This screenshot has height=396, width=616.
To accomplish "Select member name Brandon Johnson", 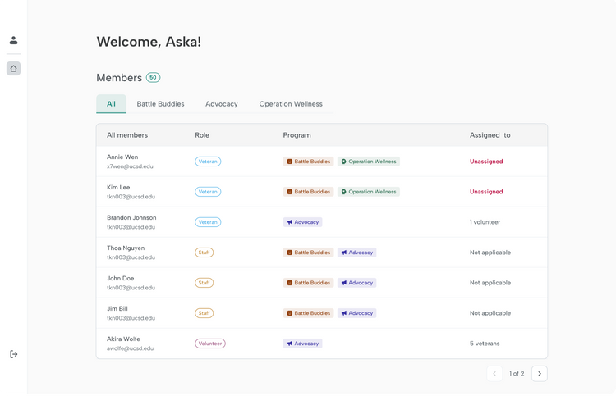I will [x=131, y=217].
